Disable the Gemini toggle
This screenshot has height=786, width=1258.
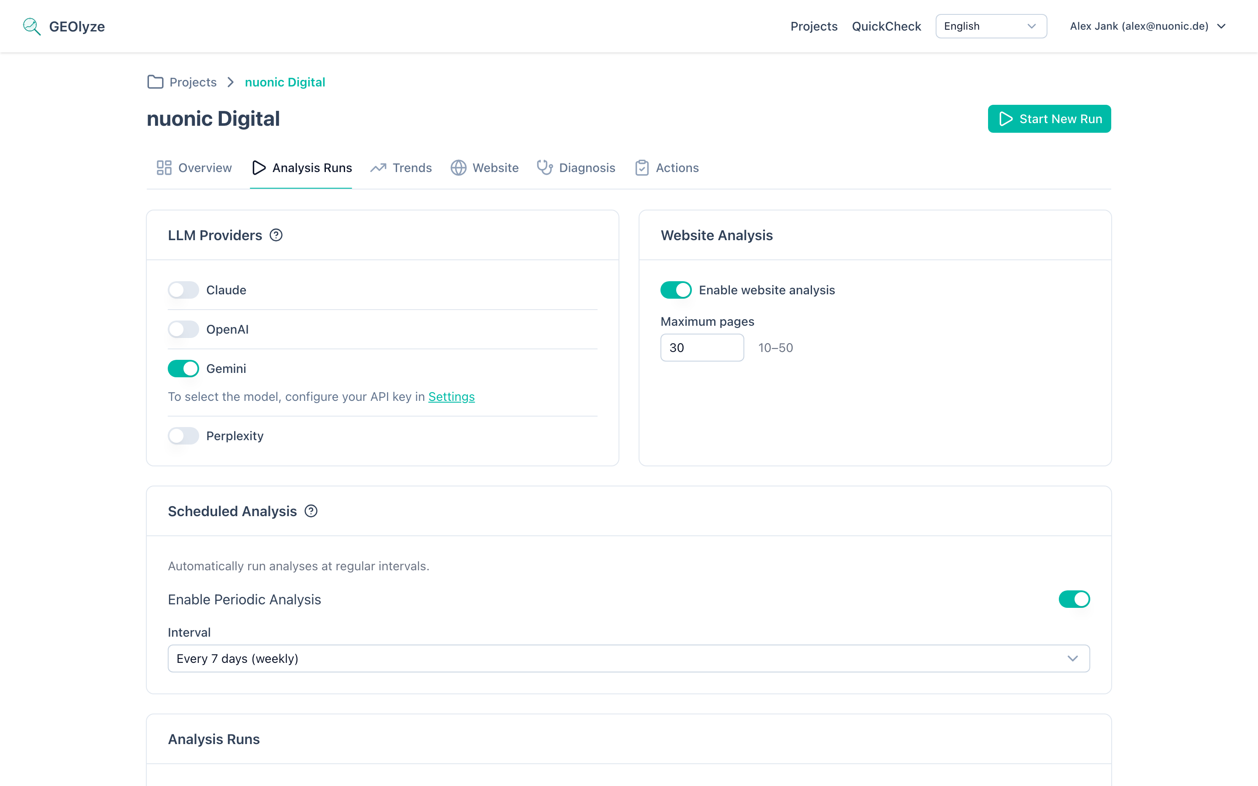[183, 368]
